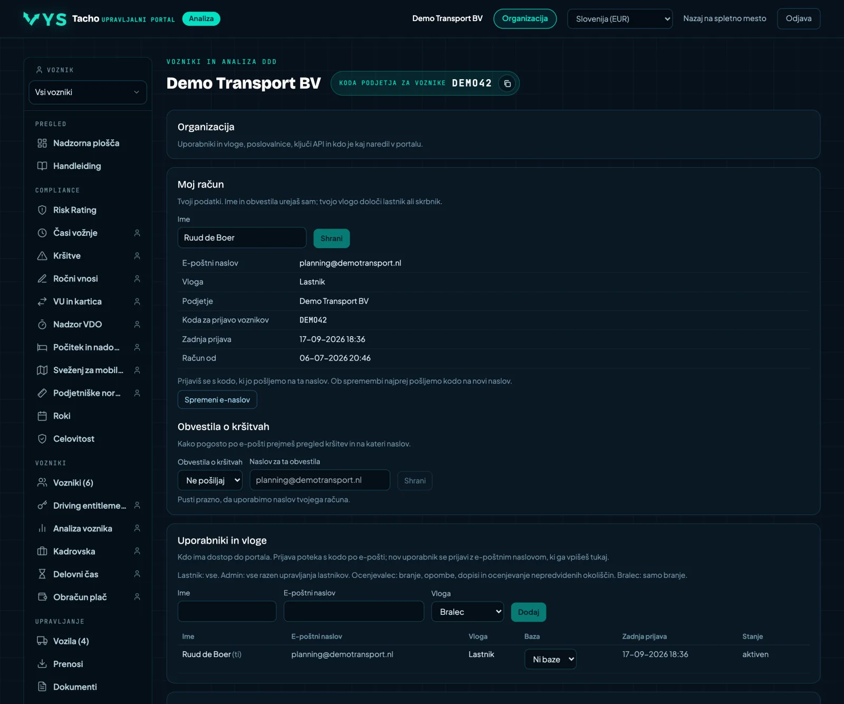The width and height of the screenshot is (844, 704).
Task: Click Dodaj to add user
Action: [529, 612]
